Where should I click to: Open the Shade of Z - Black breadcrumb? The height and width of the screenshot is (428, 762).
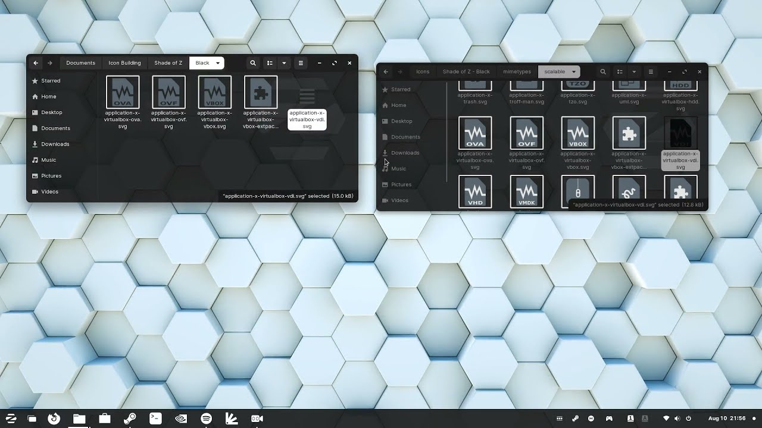tap(466, 72)
